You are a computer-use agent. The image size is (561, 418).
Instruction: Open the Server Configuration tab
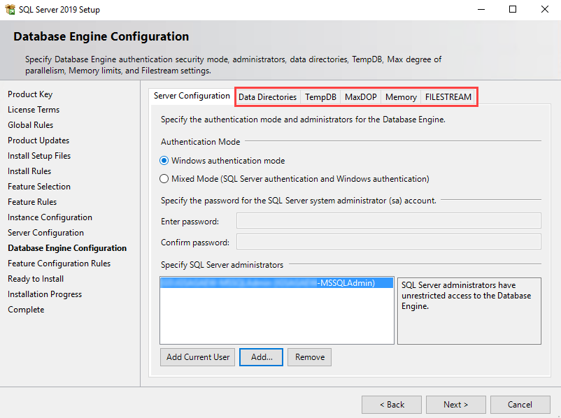pos(192,96)
